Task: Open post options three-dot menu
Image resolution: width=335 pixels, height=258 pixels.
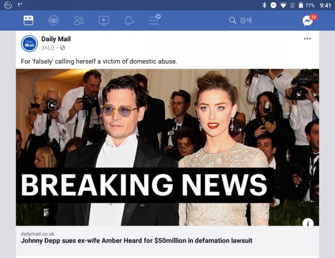Action: 307,38
